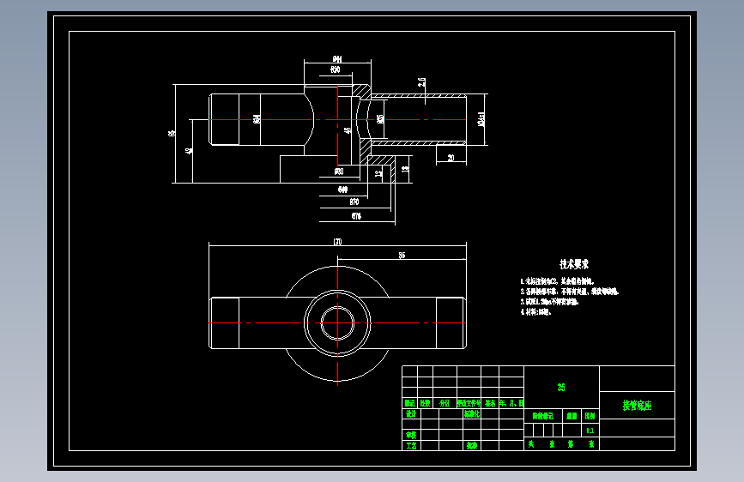Viewport: 744px width, 482px height.
Task: Select the green "35" material value
Action: coord(561,387)
